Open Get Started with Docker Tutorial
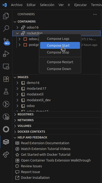 tap(46, 155)
